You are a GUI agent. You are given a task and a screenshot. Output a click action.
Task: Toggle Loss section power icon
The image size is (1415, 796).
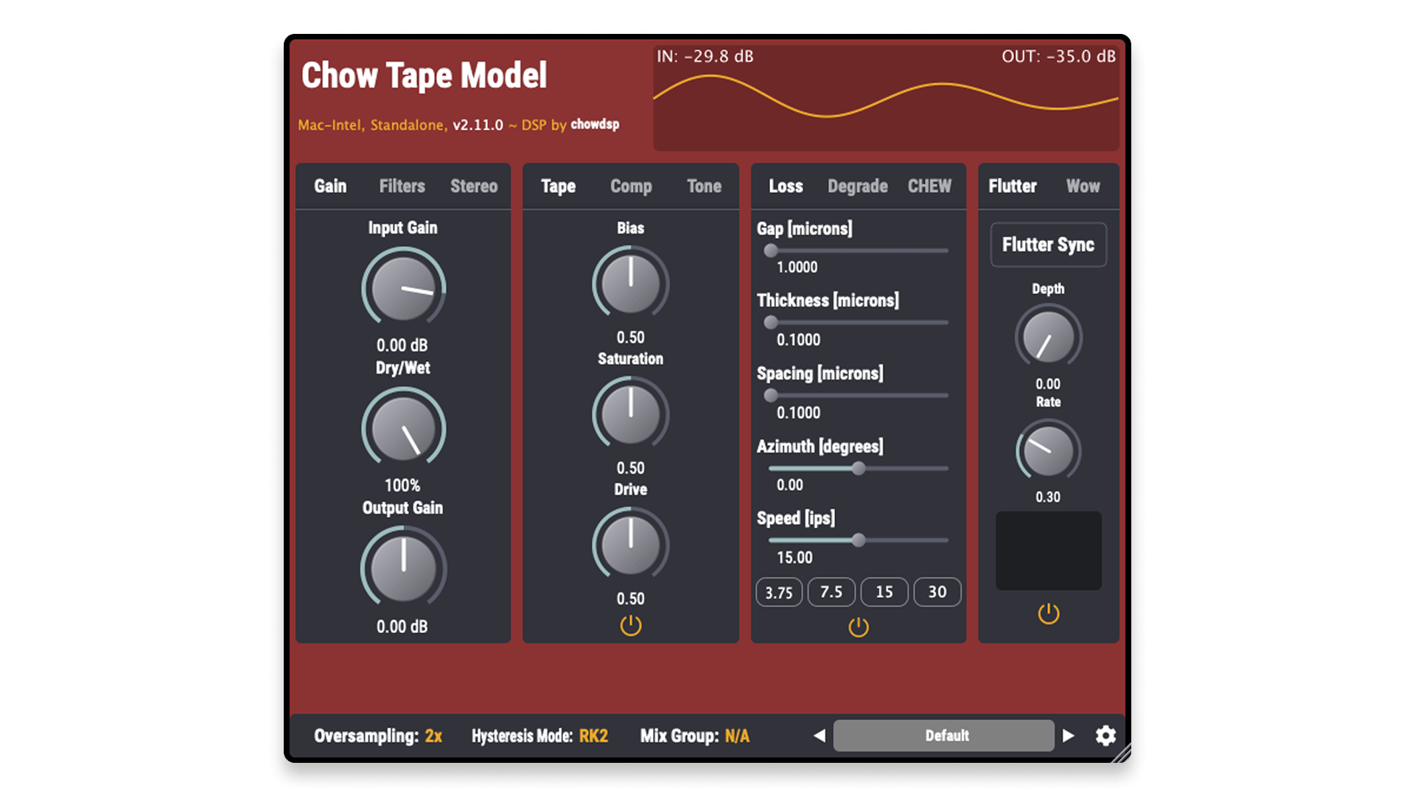[x=859, y=627]
